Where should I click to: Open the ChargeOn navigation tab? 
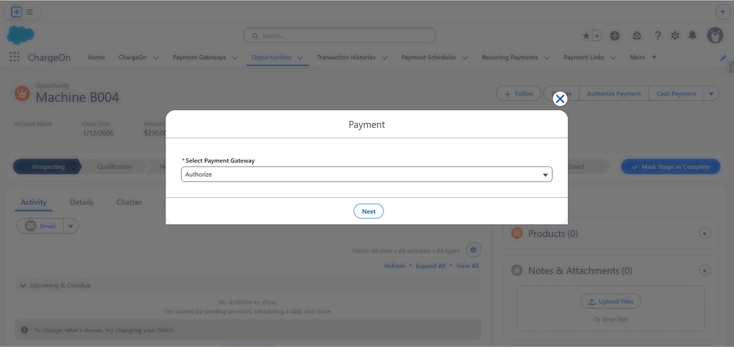pyautogui.click(x=132, y=57)
